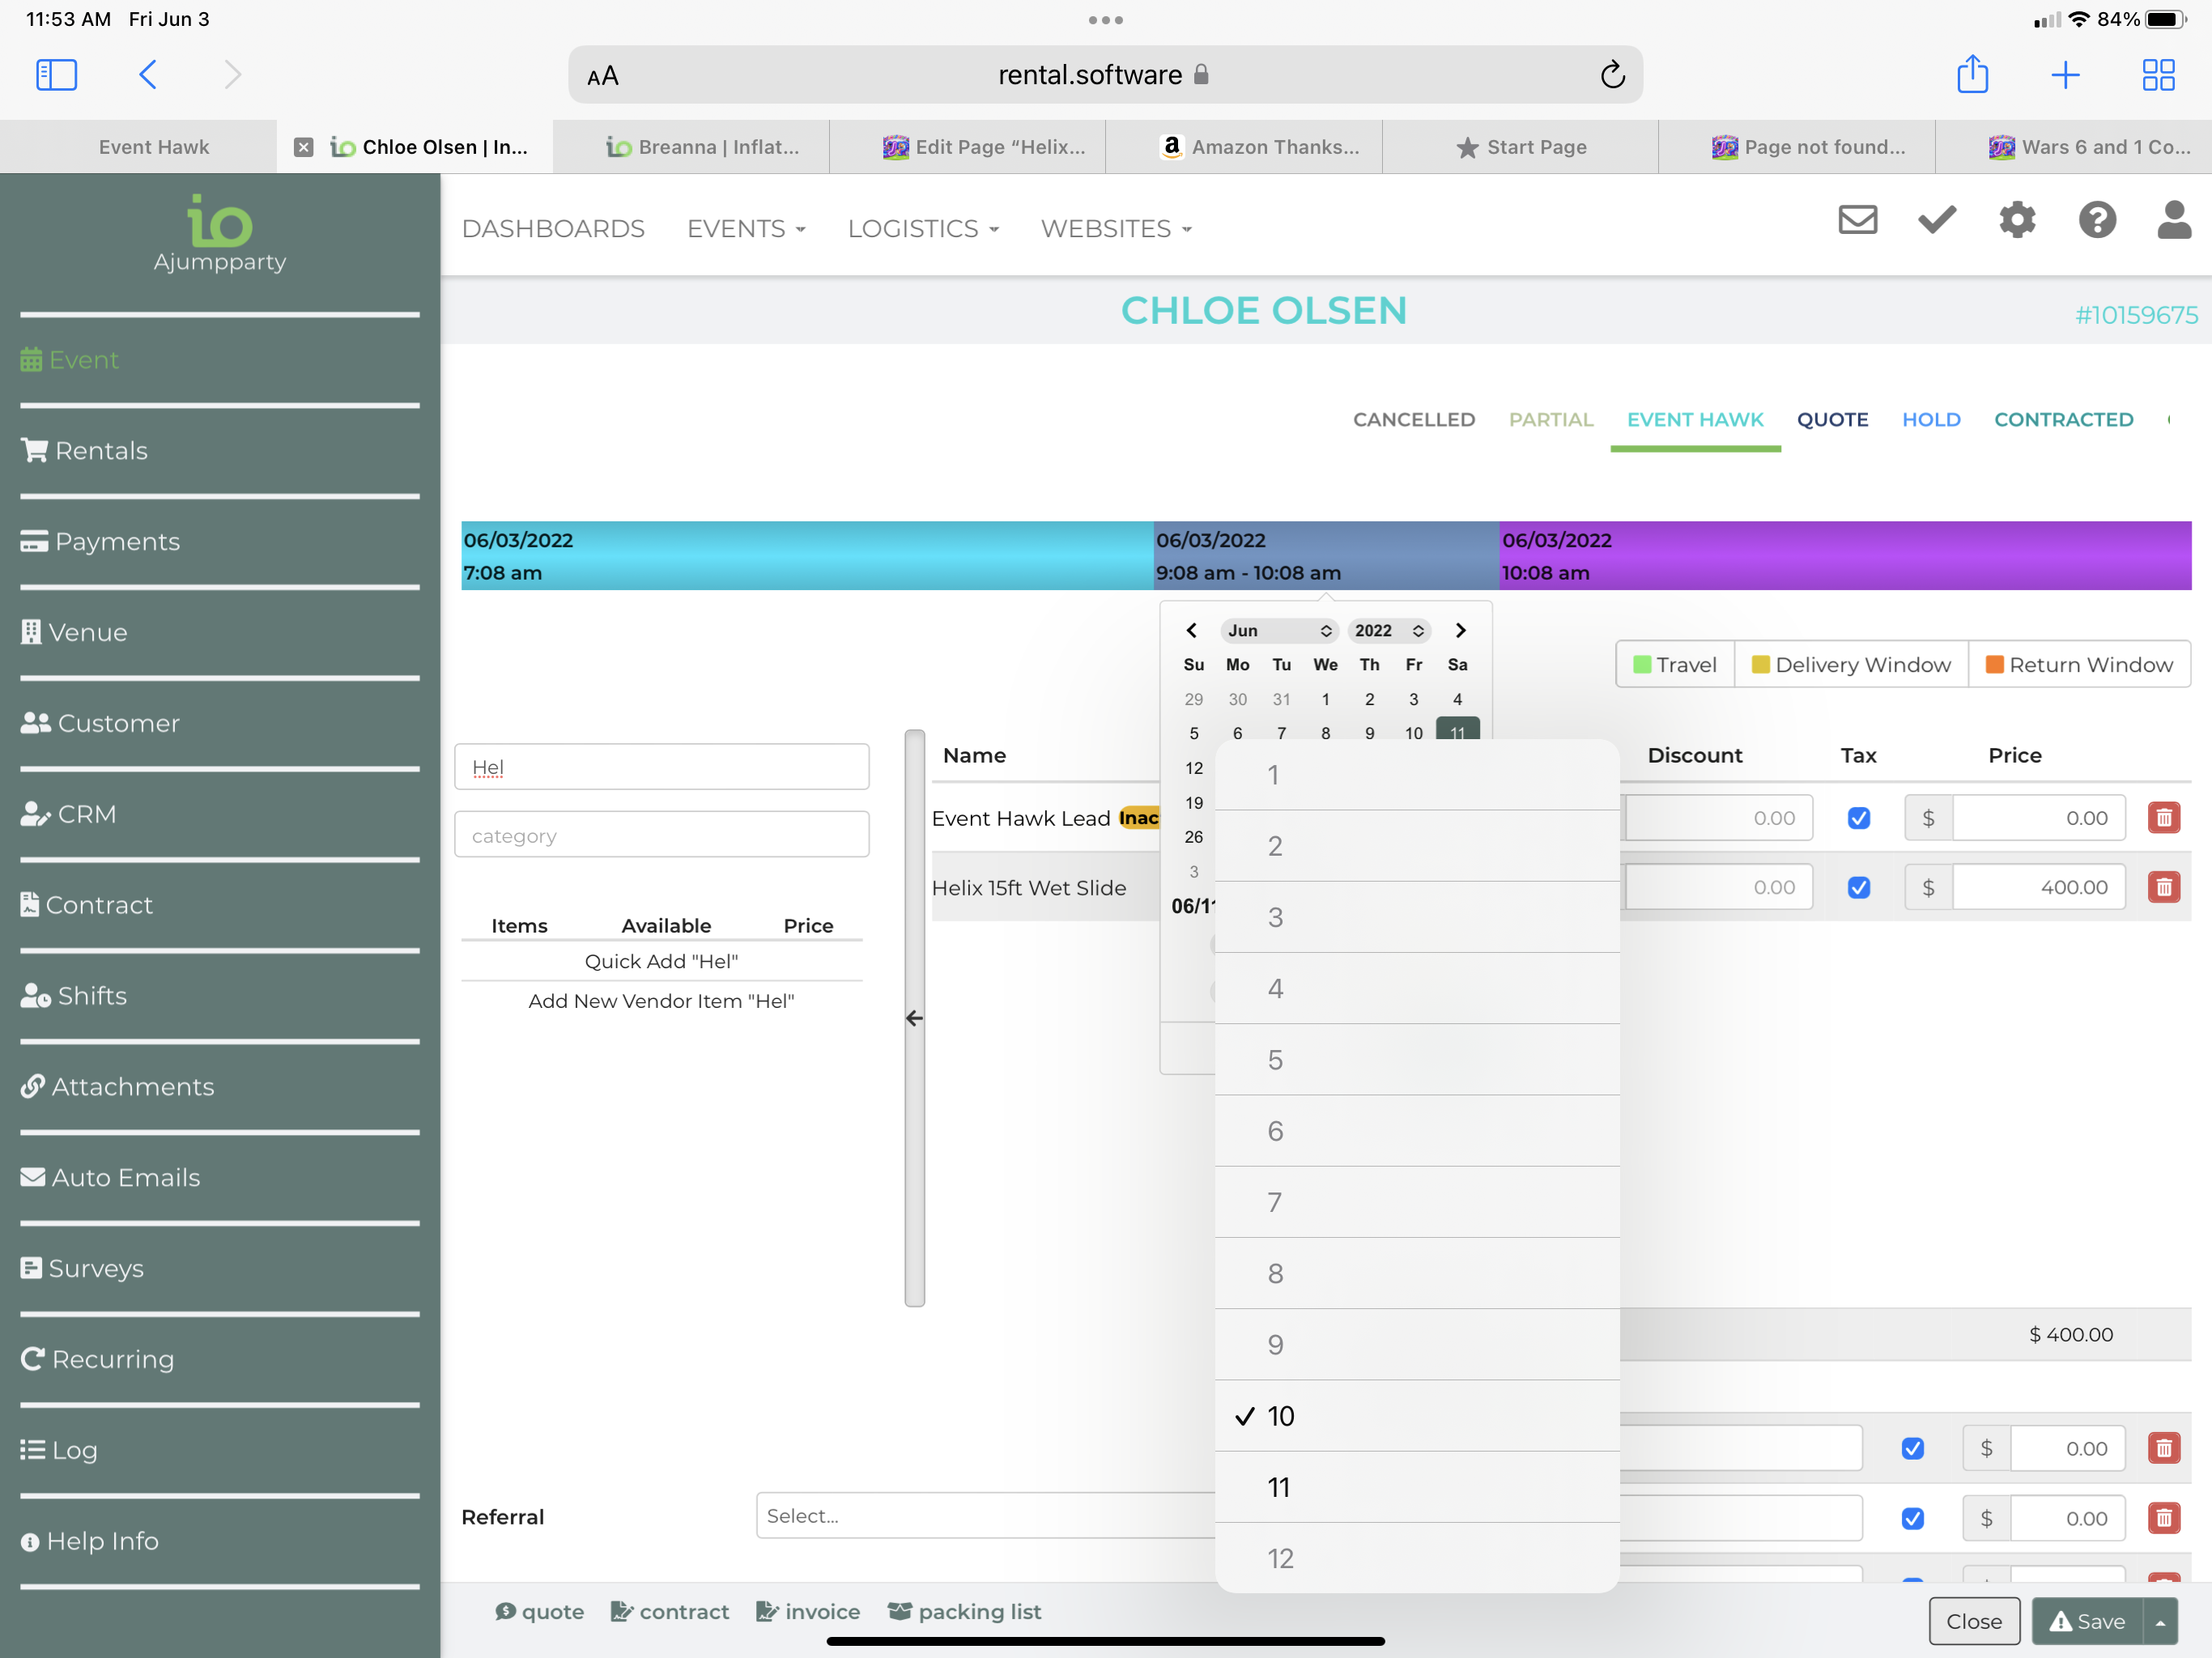Switch to the CONTRACTED status tab
This screenshot has width=2212, height=1658.
pos(2063,419)
